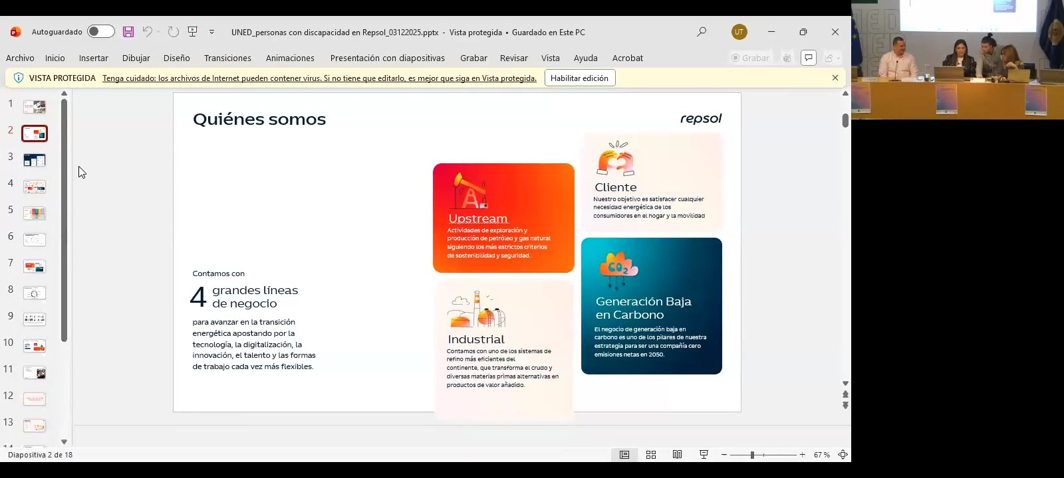This screenshot has width=1064, height=478.
Task: Select slide 2 thumbnail
Action: tap(35, 133)
